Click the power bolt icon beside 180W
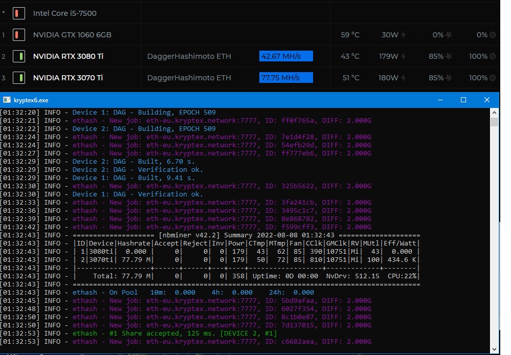 404,78
